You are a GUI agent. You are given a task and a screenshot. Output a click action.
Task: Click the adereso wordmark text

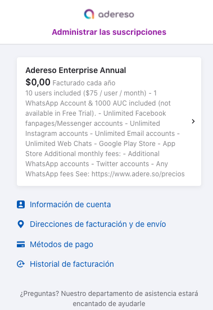coord(116,15)
